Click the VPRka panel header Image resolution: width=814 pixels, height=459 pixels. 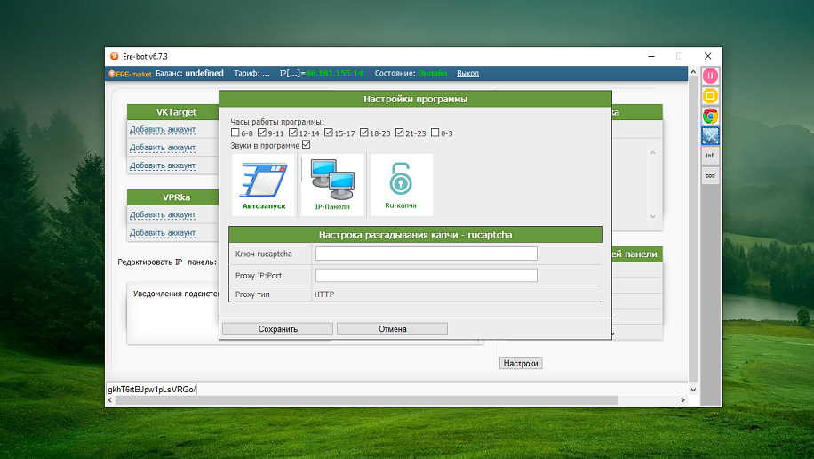(173, 197)
